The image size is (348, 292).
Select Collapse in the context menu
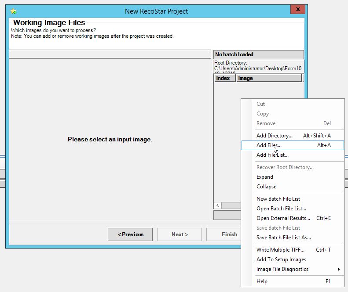click(x=293, y=187)
